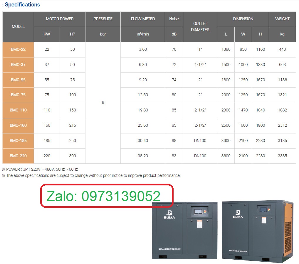Select the BMC-160 model cell
This screenshot has height=264, width=299.
pos(18,125)
